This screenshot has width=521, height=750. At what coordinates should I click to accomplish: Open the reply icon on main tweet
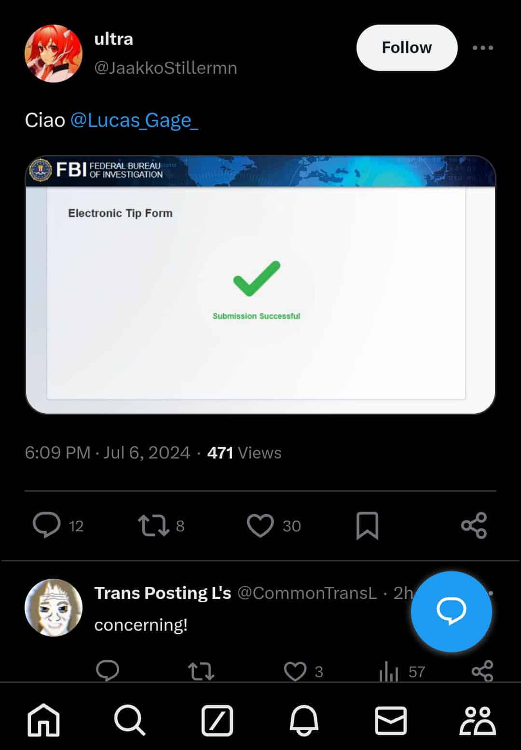[x=47, y=526]
